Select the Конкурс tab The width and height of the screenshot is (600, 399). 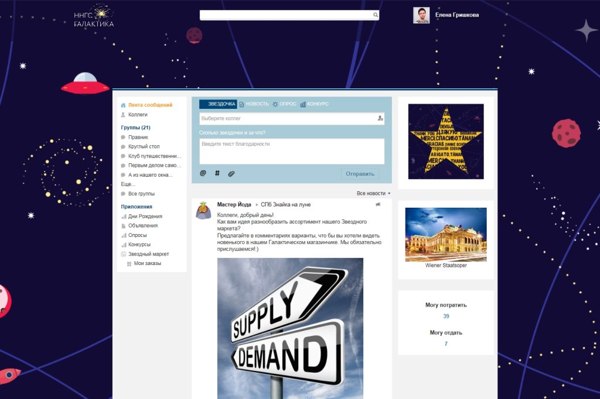(315, 104)
